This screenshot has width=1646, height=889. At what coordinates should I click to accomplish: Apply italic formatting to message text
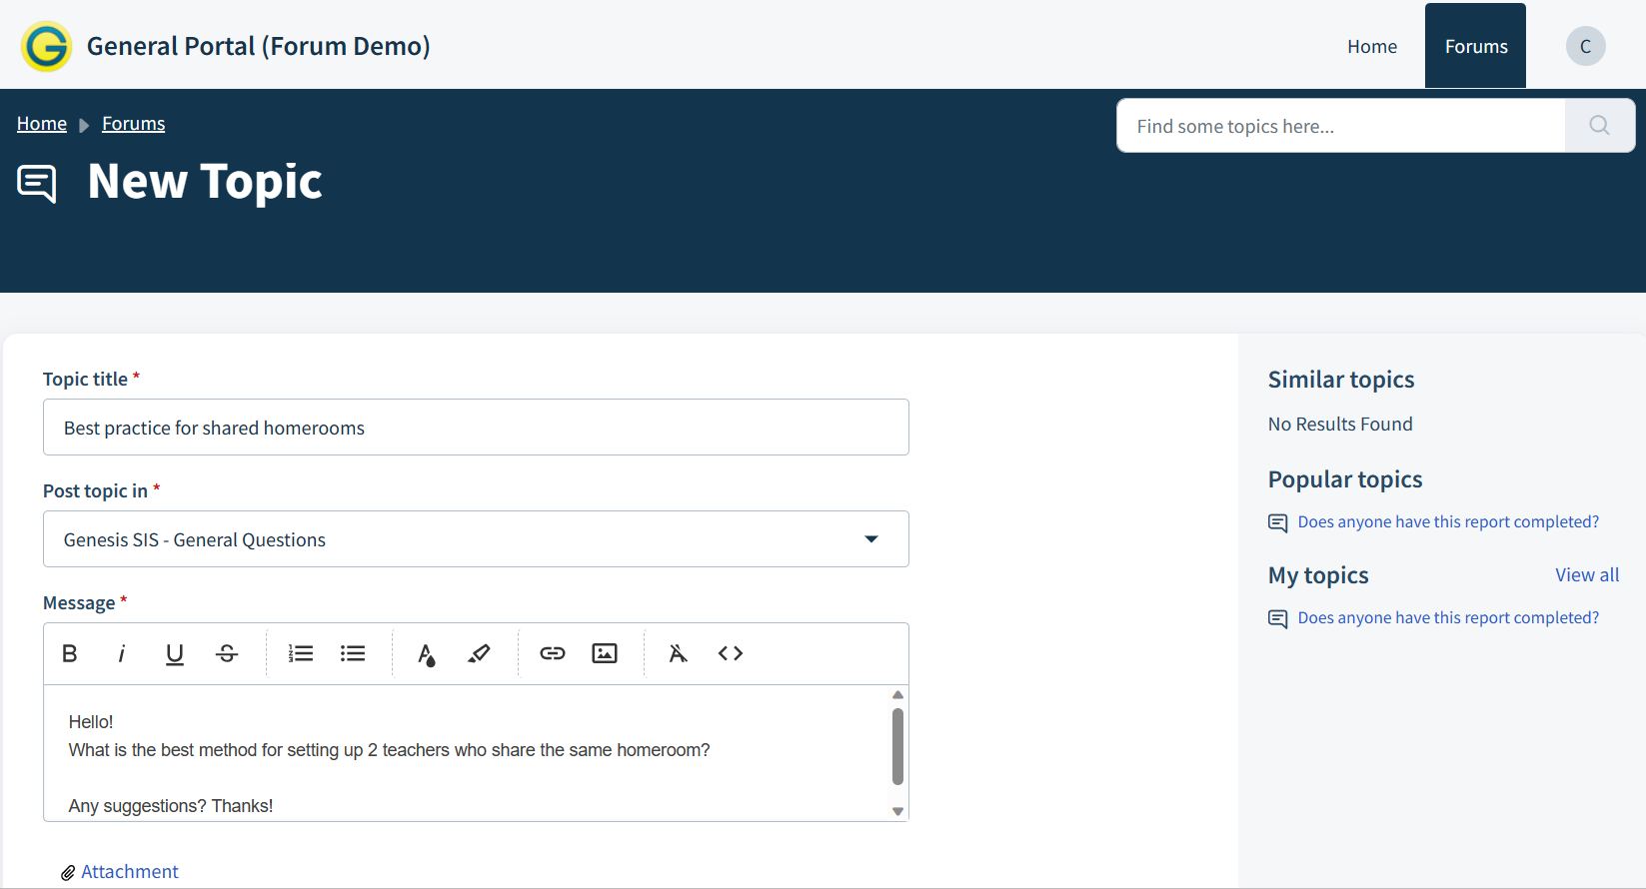point(122,653)
